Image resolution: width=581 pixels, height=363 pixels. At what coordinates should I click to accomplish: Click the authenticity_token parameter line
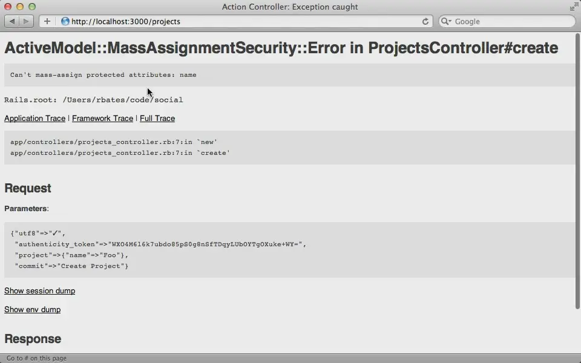coord(160,244)
